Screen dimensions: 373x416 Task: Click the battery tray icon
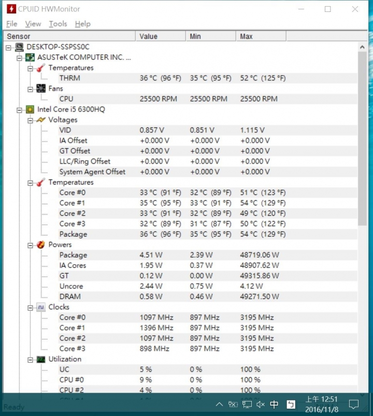pos(233,404)
